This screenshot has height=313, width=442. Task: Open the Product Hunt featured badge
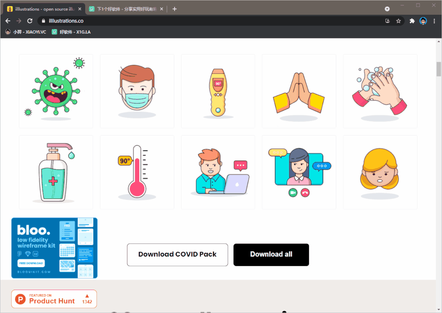pyautogui.click(x=54, y=299)
